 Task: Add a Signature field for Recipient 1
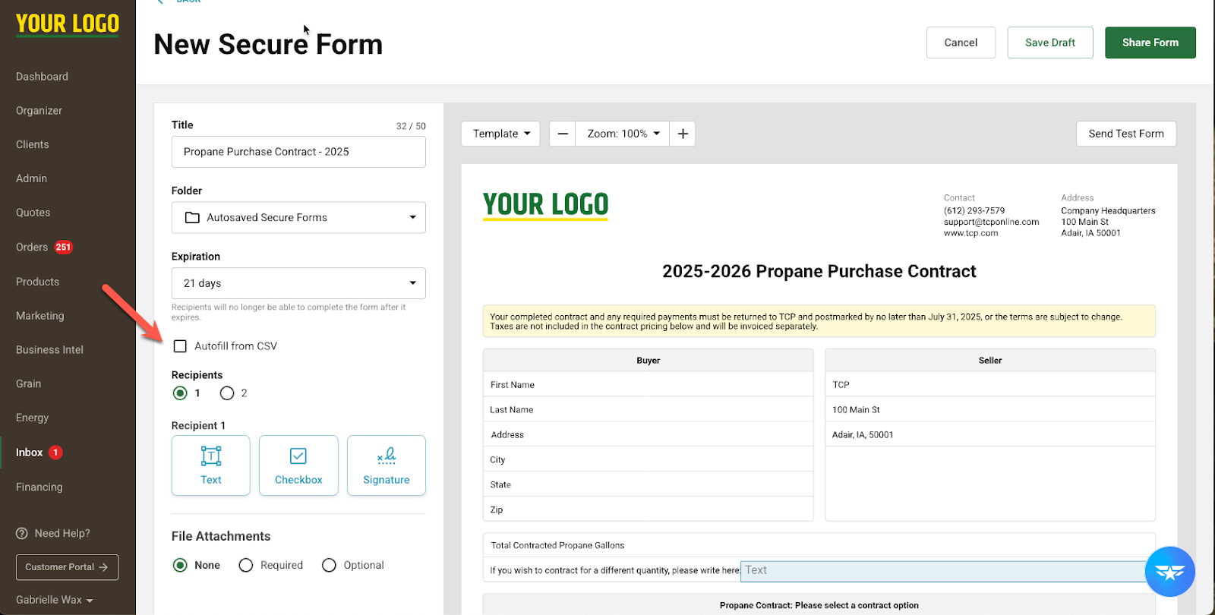coord(386,465)
